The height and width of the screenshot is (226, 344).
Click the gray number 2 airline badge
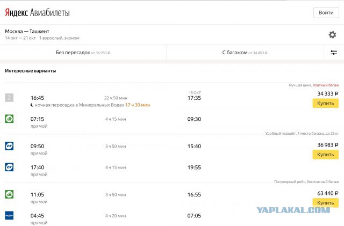click(x=9, y=98)
